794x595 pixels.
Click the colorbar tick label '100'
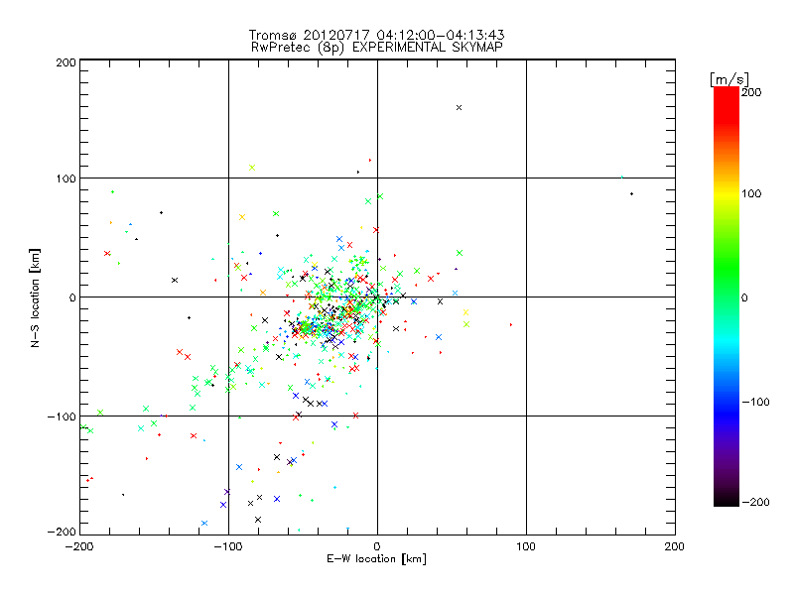pyautogui.click(x=751, y=193)
